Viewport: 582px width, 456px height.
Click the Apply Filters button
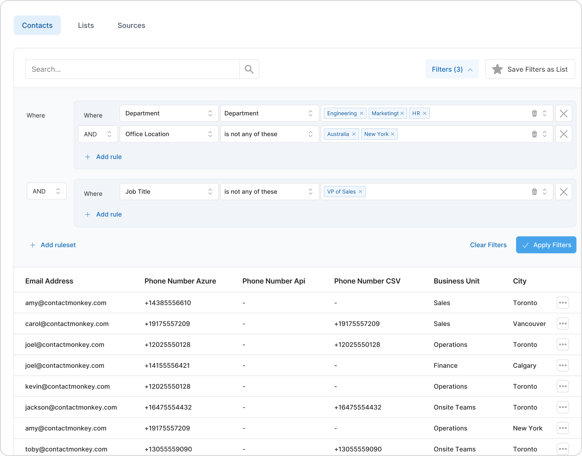pyautogui.click(x=546, y=245)
